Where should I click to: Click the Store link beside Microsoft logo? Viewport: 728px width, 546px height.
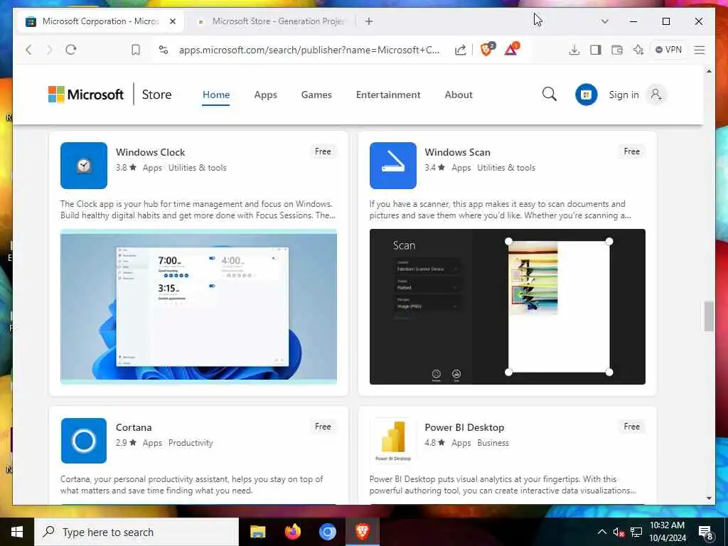tap(156, 95)
